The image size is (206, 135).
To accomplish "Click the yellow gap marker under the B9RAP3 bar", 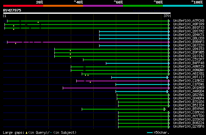I will click(16, 43).
